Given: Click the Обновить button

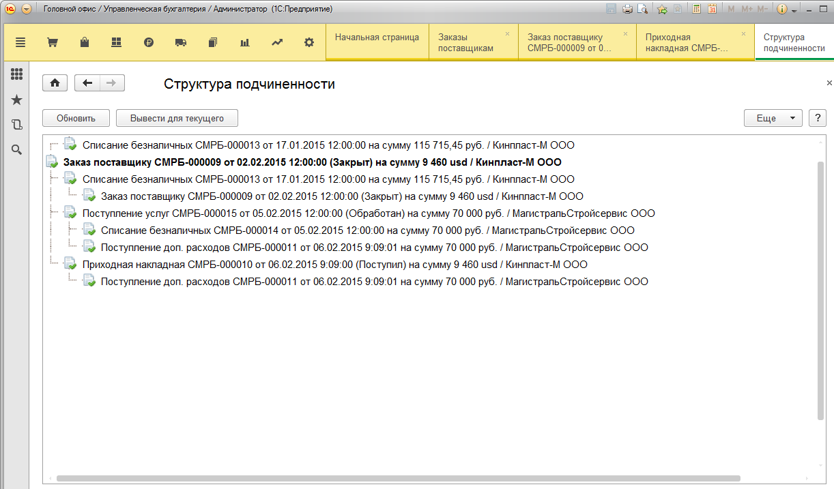Looking at the screenshot, I should pos(76,118).
